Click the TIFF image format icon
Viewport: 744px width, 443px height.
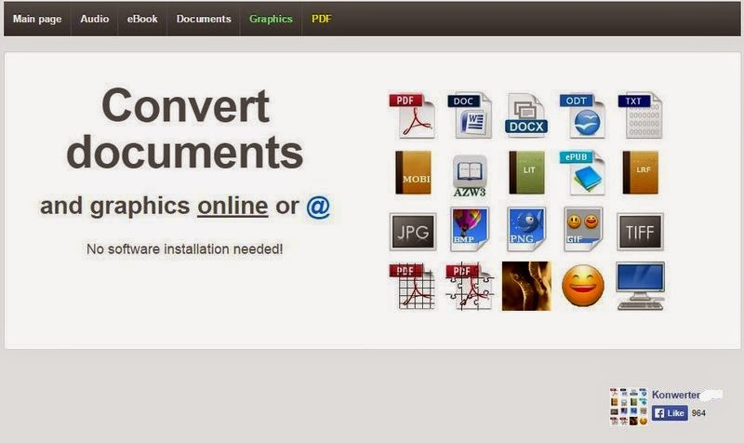640,232
